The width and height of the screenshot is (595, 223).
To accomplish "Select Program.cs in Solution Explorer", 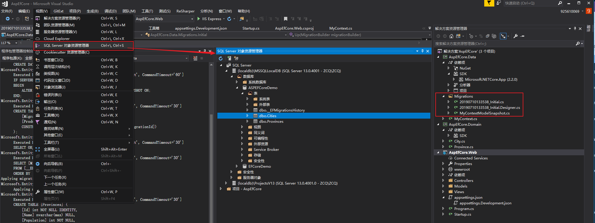I will pyautogui.click(x=464, y=209).
